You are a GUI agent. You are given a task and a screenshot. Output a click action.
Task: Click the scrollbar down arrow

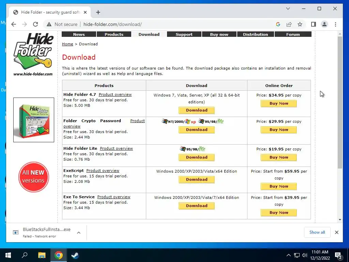point(340,220)
